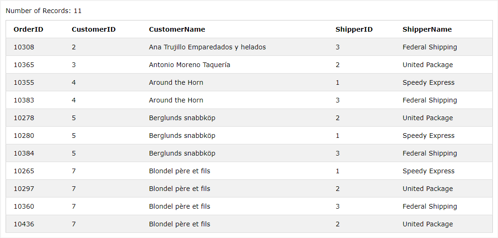Viewport: 498px width, 238px height.
Task: Select order 10355 cell
Action: [24, 82]
